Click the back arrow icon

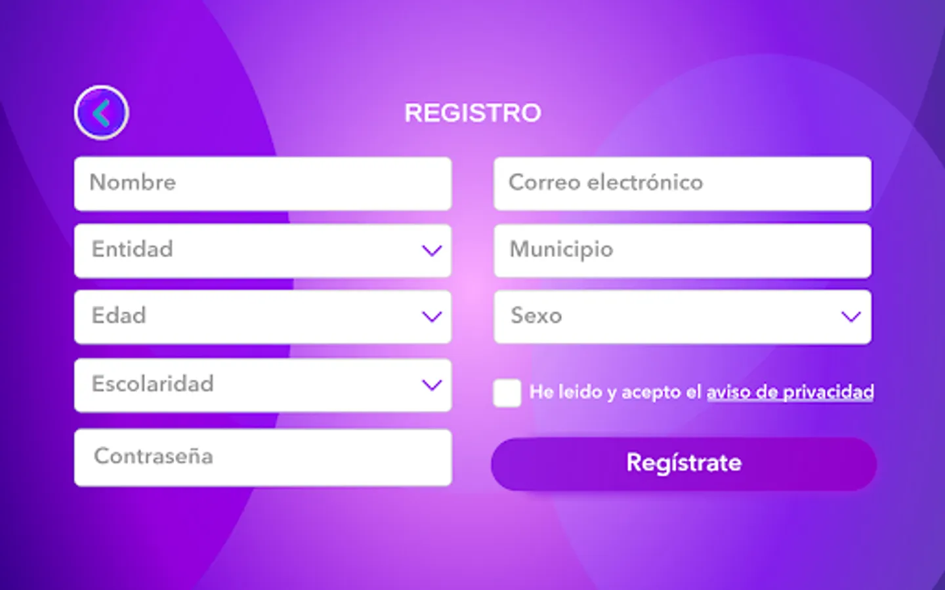pos(101,112)
